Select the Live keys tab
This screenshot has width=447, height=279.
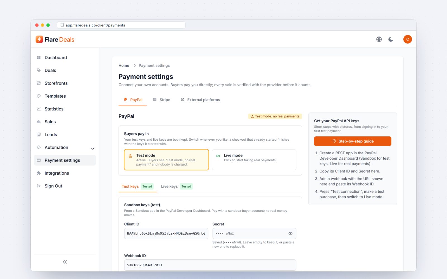[176, 186]
